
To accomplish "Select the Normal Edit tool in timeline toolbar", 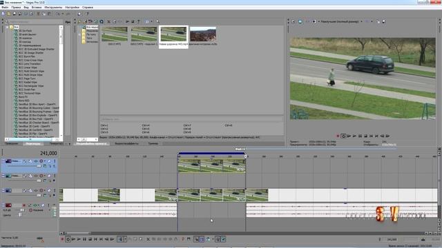I will [x=120, y=239].
